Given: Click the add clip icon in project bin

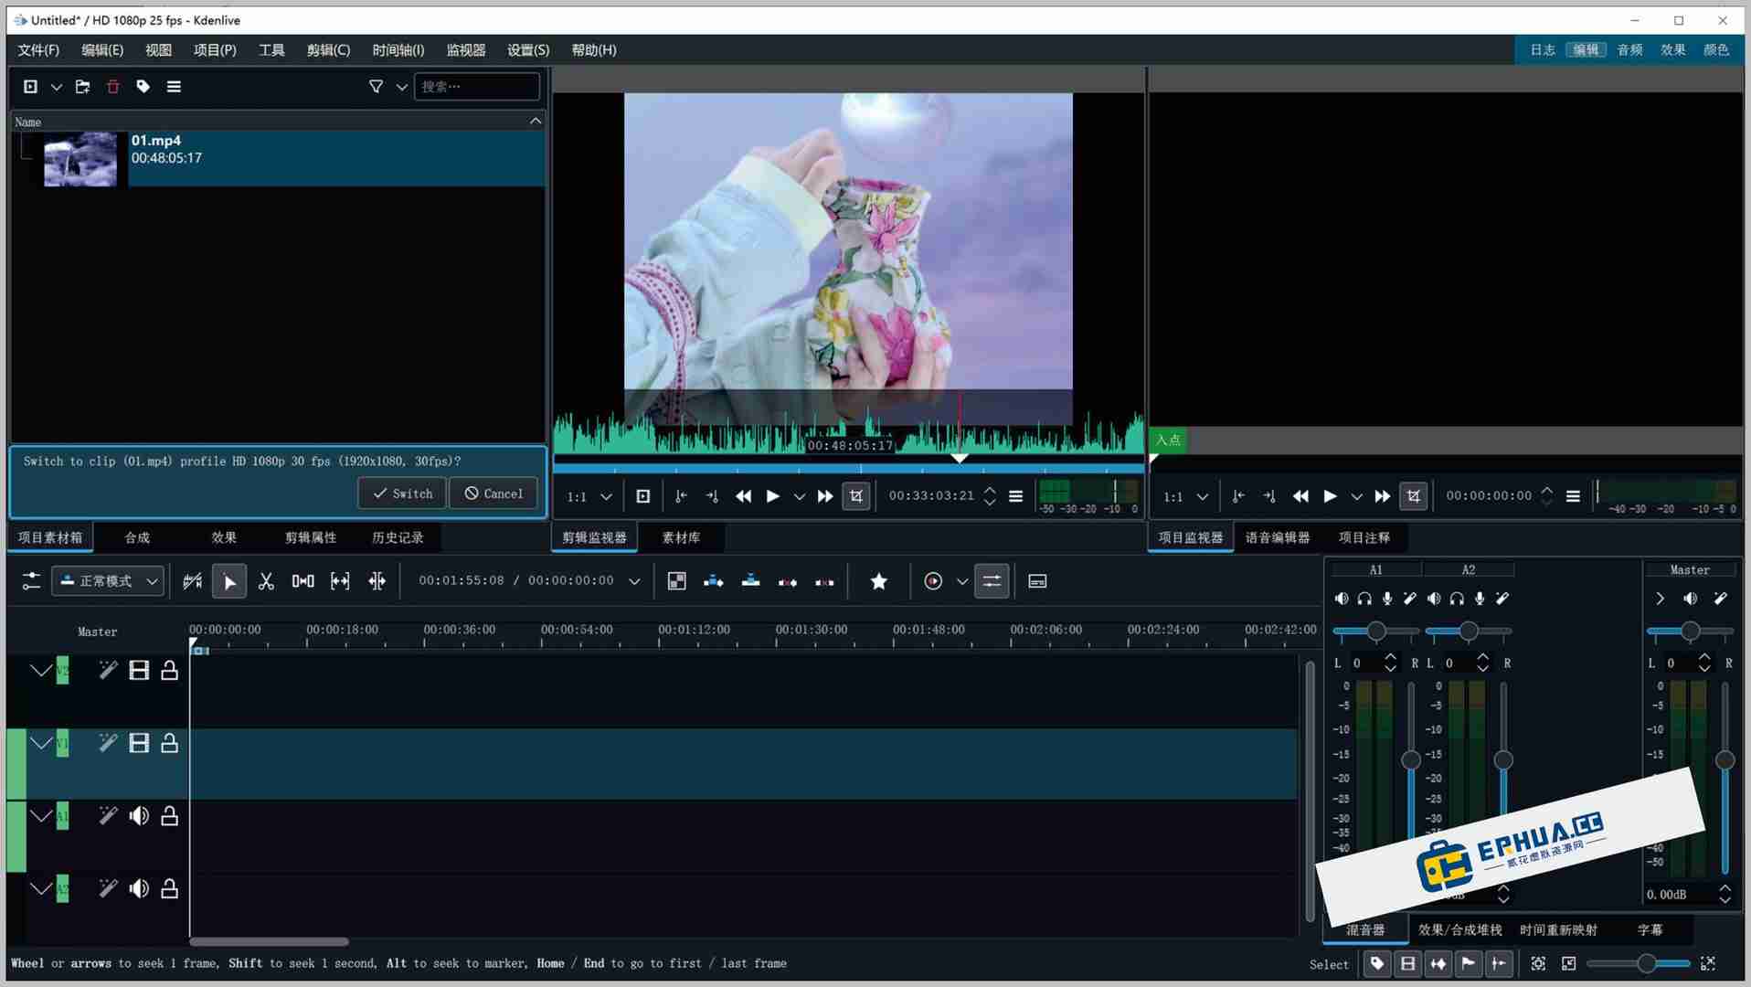Looking at the screenshot, I should coord(32,87).
